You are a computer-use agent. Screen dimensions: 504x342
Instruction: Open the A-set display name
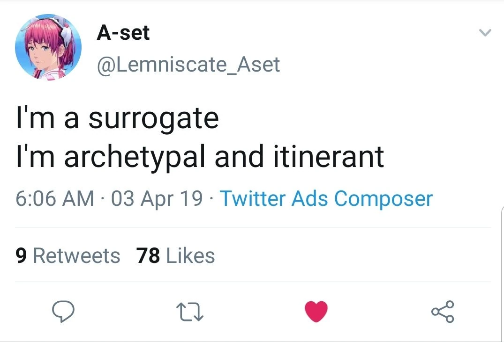[x=123, y=33]
